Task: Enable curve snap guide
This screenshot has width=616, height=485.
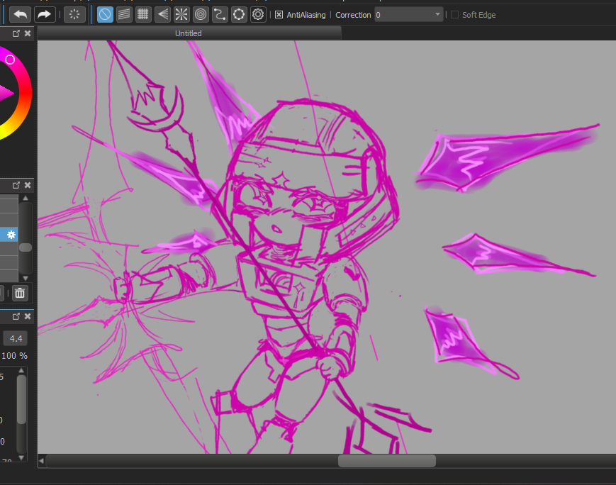Action: (220, 15)
